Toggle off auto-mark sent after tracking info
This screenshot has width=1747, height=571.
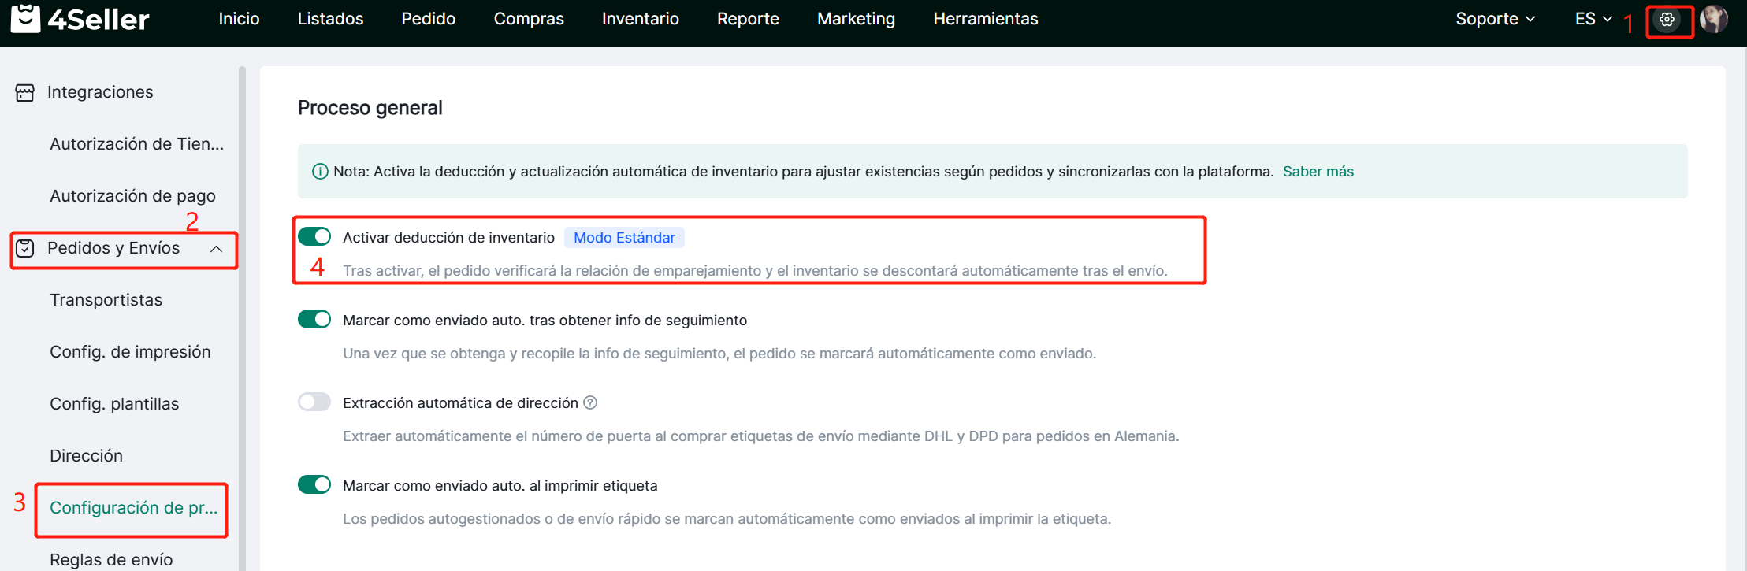pyautogui.click(x=314, y=320)
